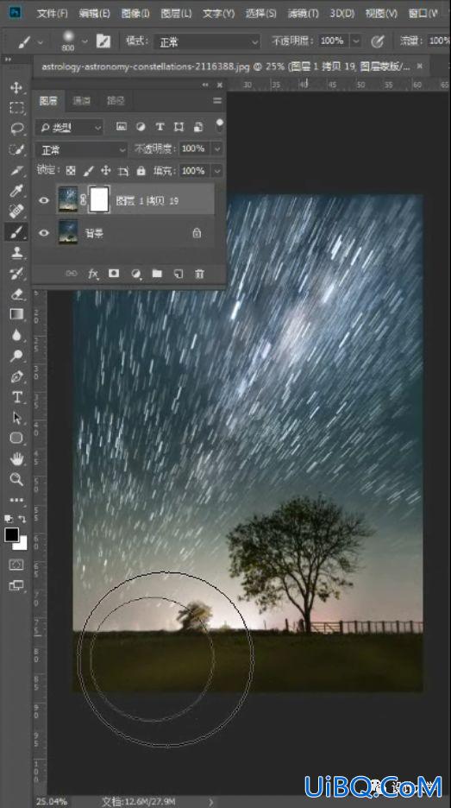
Task: Select the Blur tool
Action: 16,335
